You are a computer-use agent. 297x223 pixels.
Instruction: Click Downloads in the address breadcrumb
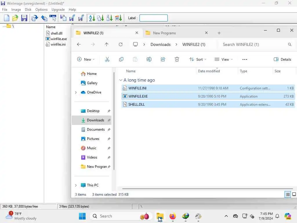pyautogui.click(x=160, y=44)
